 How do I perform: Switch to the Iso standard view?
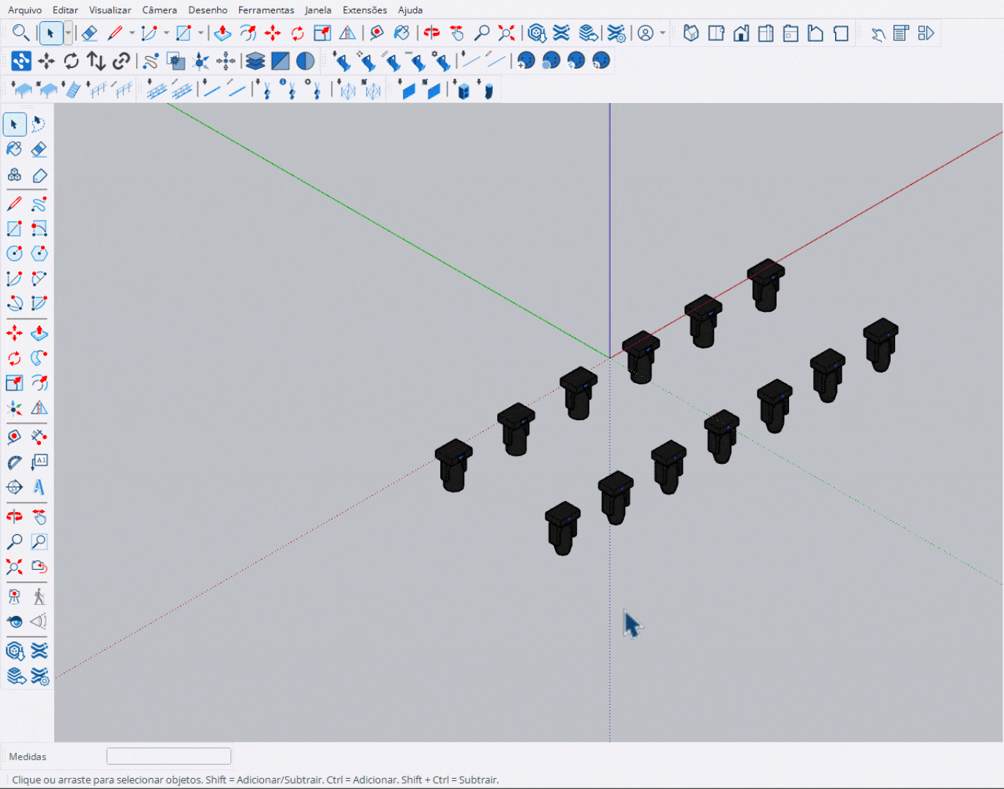coord(691,34)
